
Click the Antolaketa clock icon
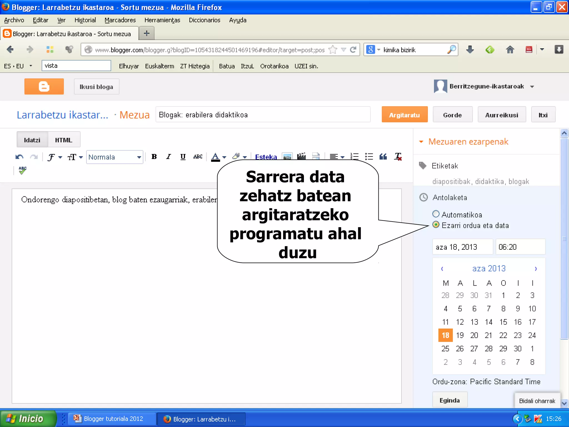pos(423,197)
